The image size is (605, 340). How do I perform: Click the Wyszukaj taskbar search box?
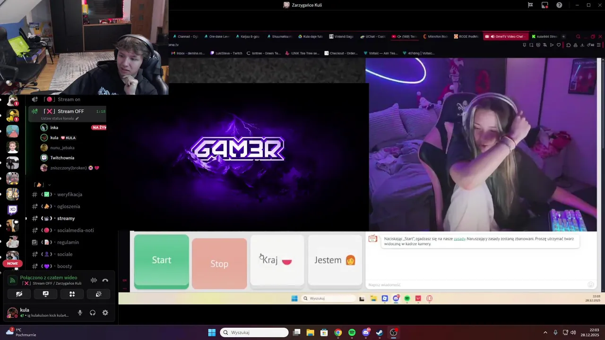pos(254,332)
